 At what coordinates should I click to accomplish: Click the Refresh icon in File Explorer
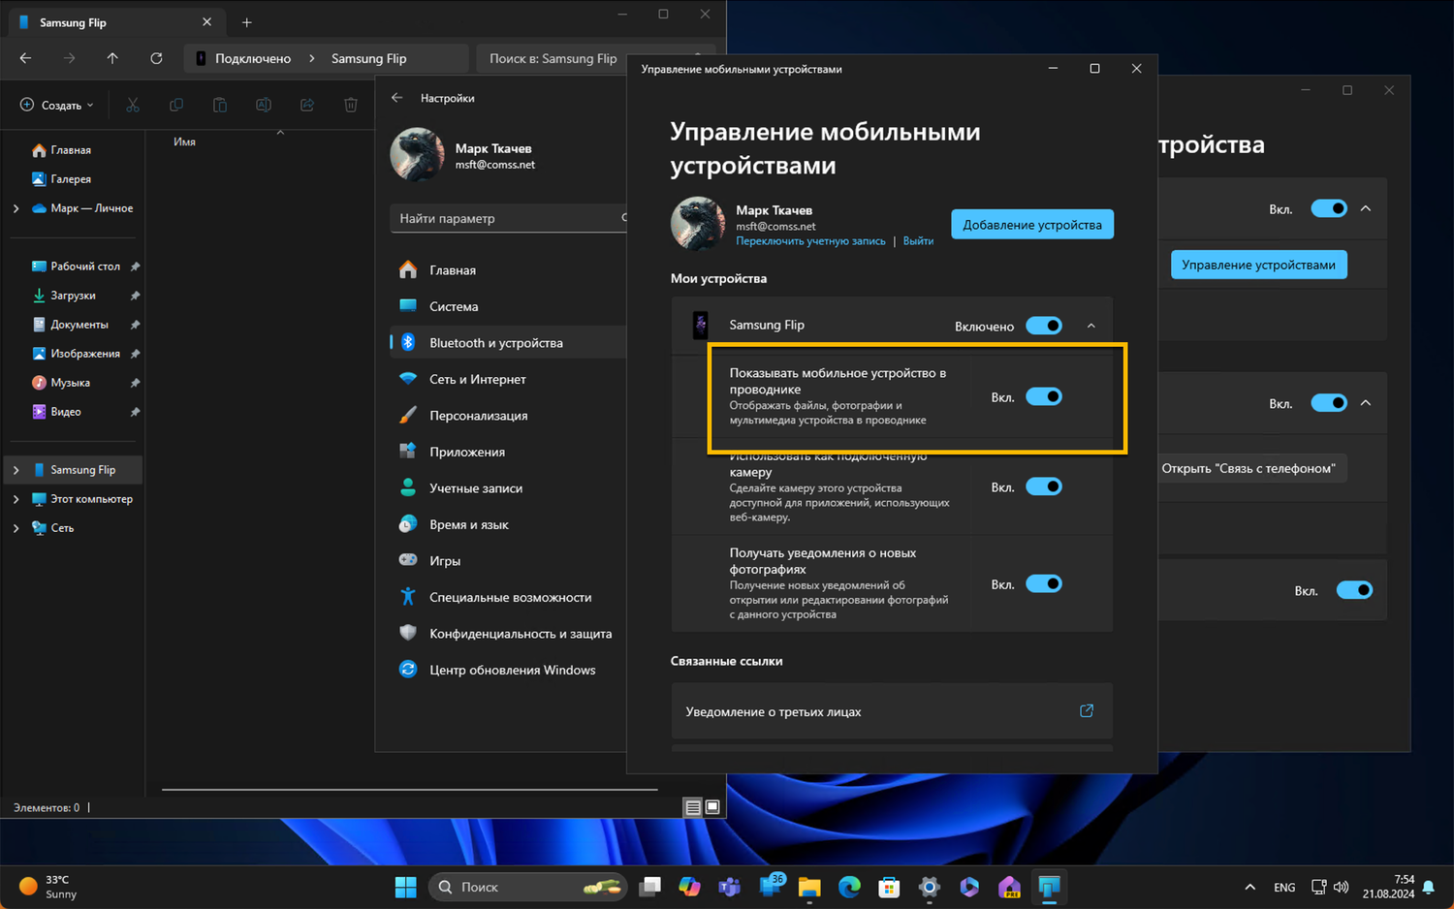coord(156,58)
